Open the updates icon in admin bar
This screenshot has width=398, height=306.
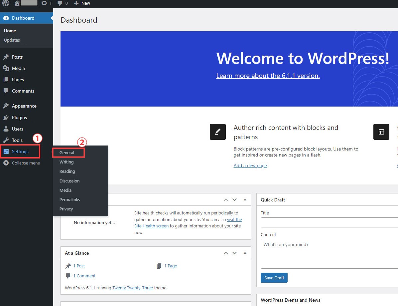[x=44, y=3]
